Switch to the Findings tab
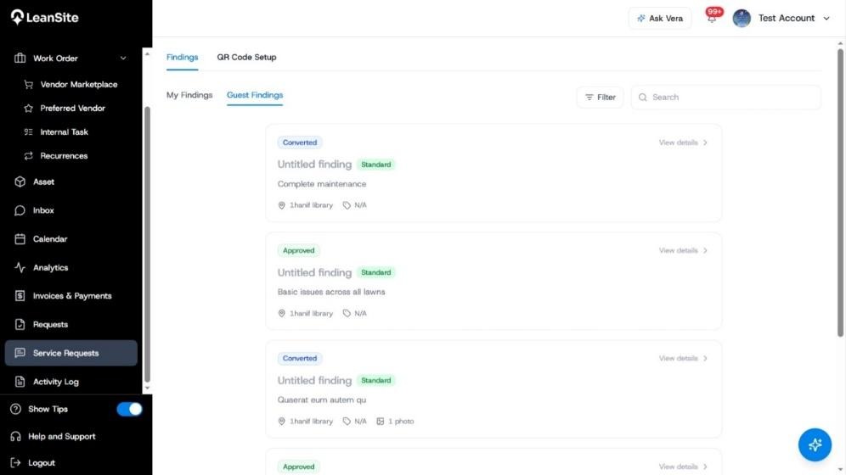 182,57
